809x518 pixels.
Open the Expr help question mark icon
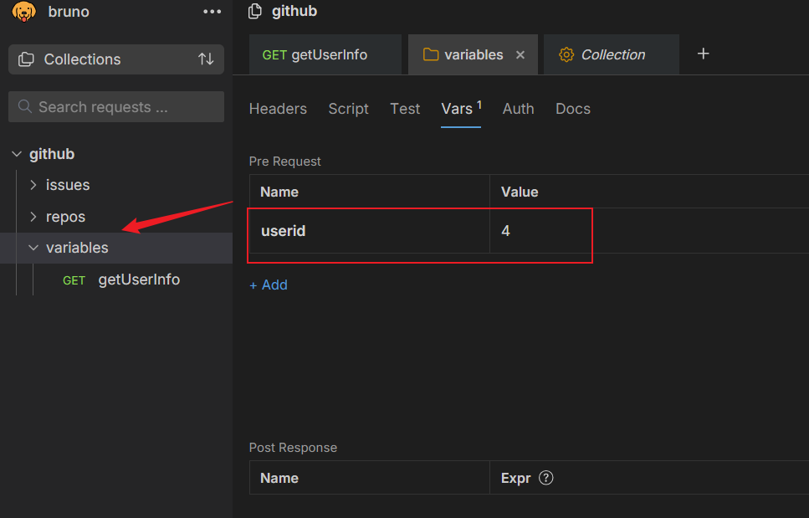(x=545, y=478)
